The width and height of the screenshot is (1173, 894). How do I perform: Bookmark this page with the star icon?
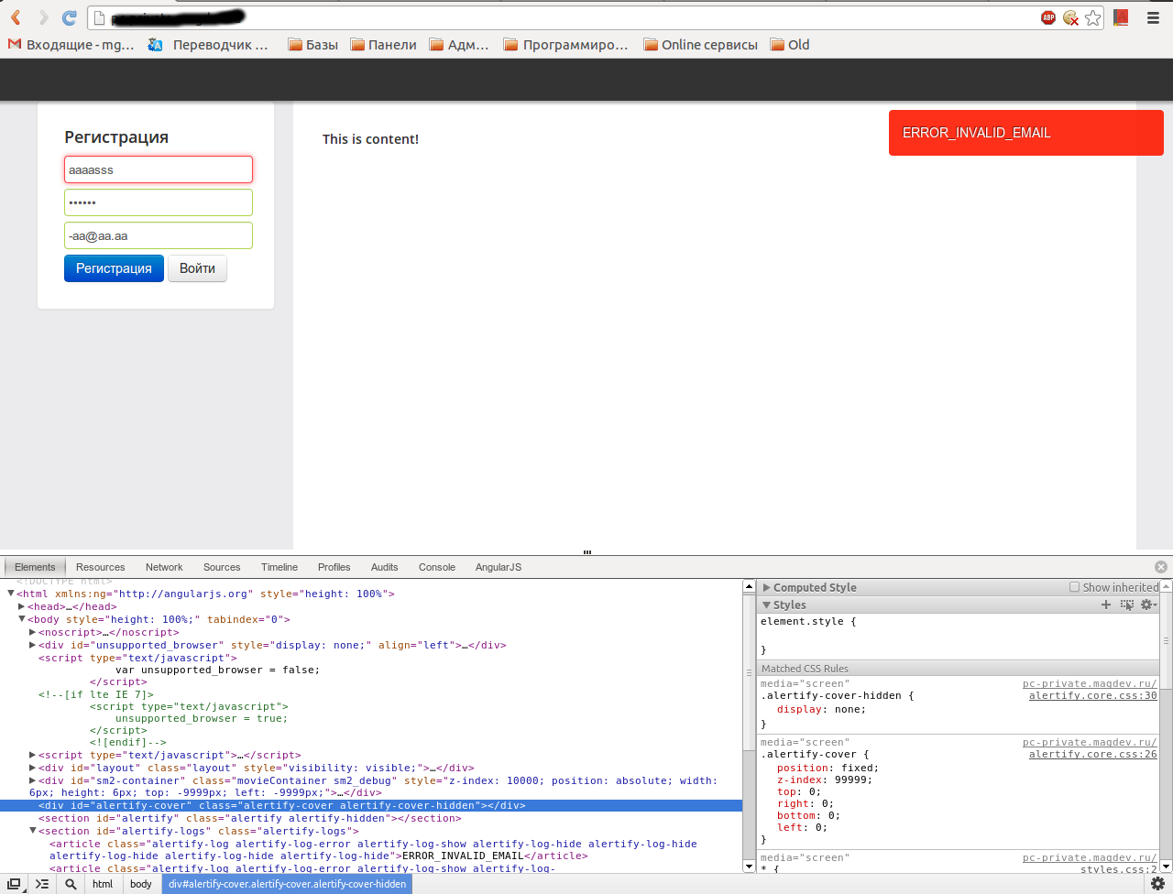coord(1093,17)
